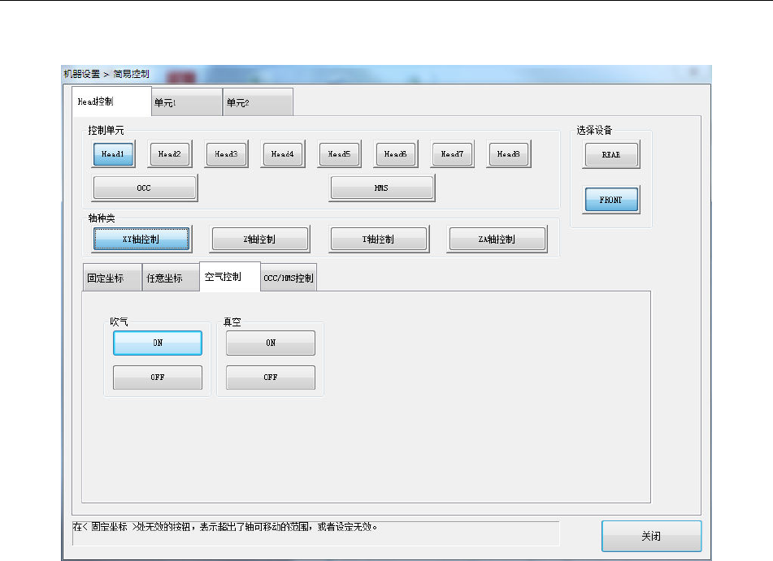Click the 选择设备 group label
This screenshot has width=773, height=561.
tap(594, 131)
